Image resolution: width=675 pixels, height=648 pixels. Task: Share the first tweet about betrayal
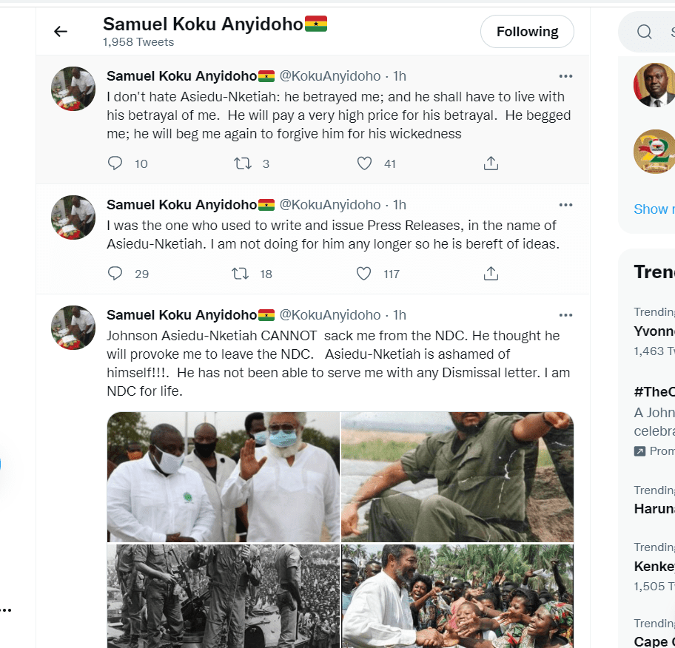click(x=491, y=163)
